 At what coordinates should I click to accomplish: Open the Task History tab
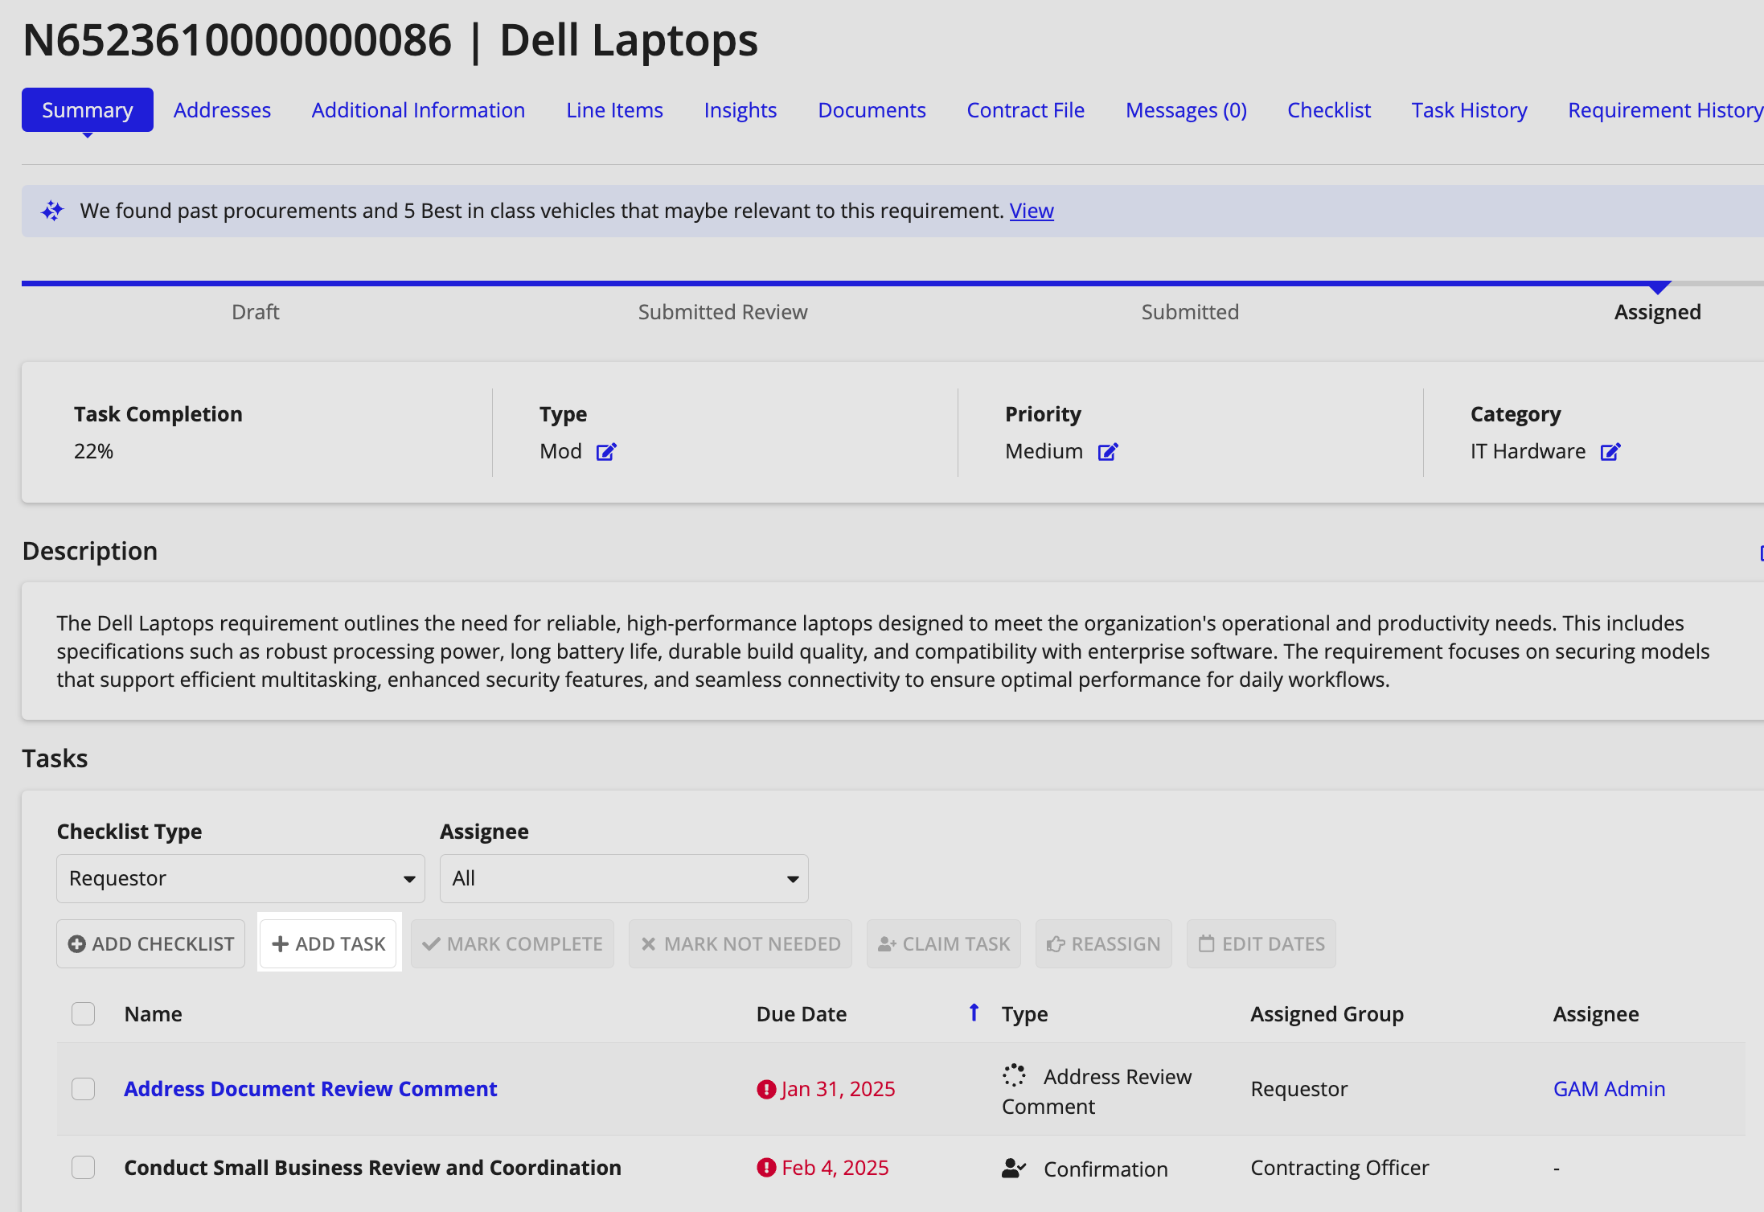click(1469, 110)
